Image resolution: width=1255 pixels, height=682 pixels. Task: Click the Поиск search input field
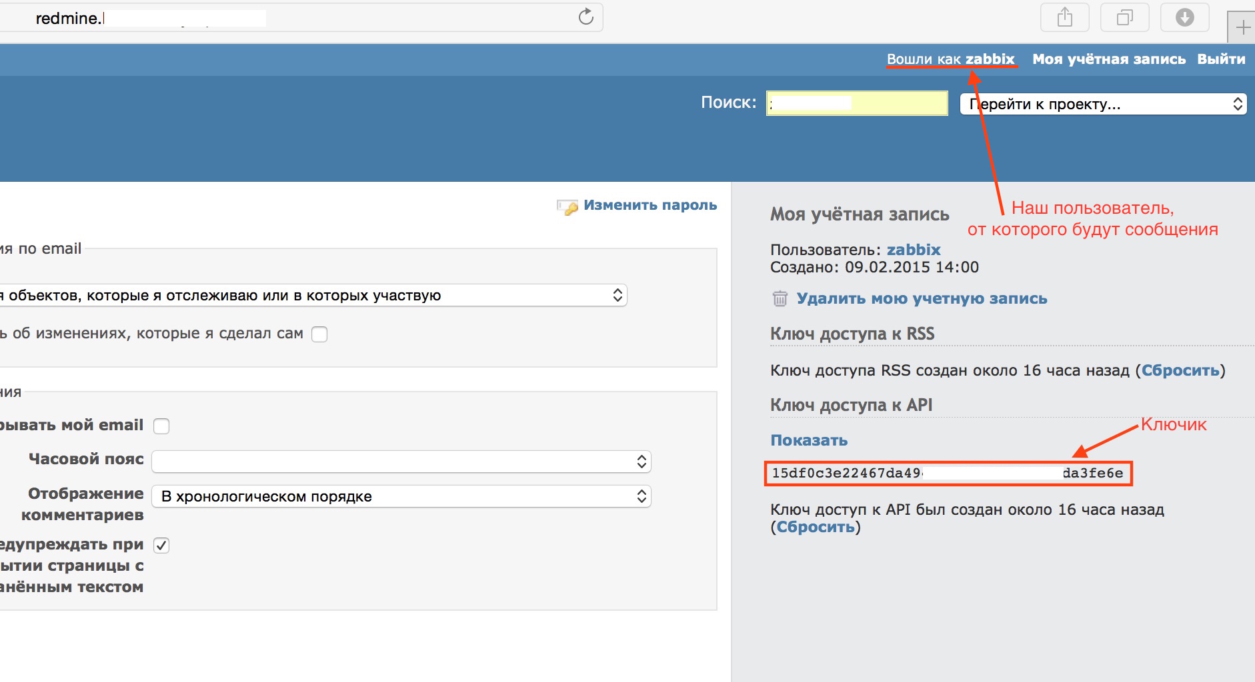coord(856,103)
